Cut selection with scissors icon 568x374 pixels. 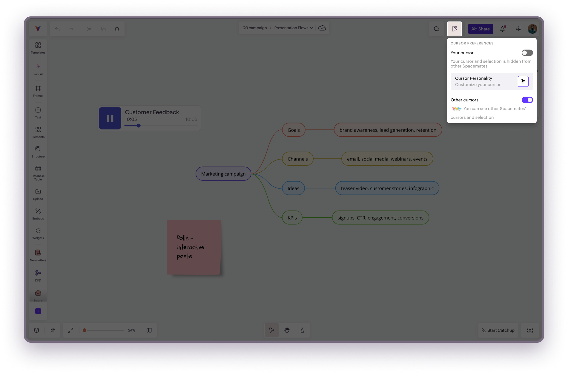[x=90, y=29]
